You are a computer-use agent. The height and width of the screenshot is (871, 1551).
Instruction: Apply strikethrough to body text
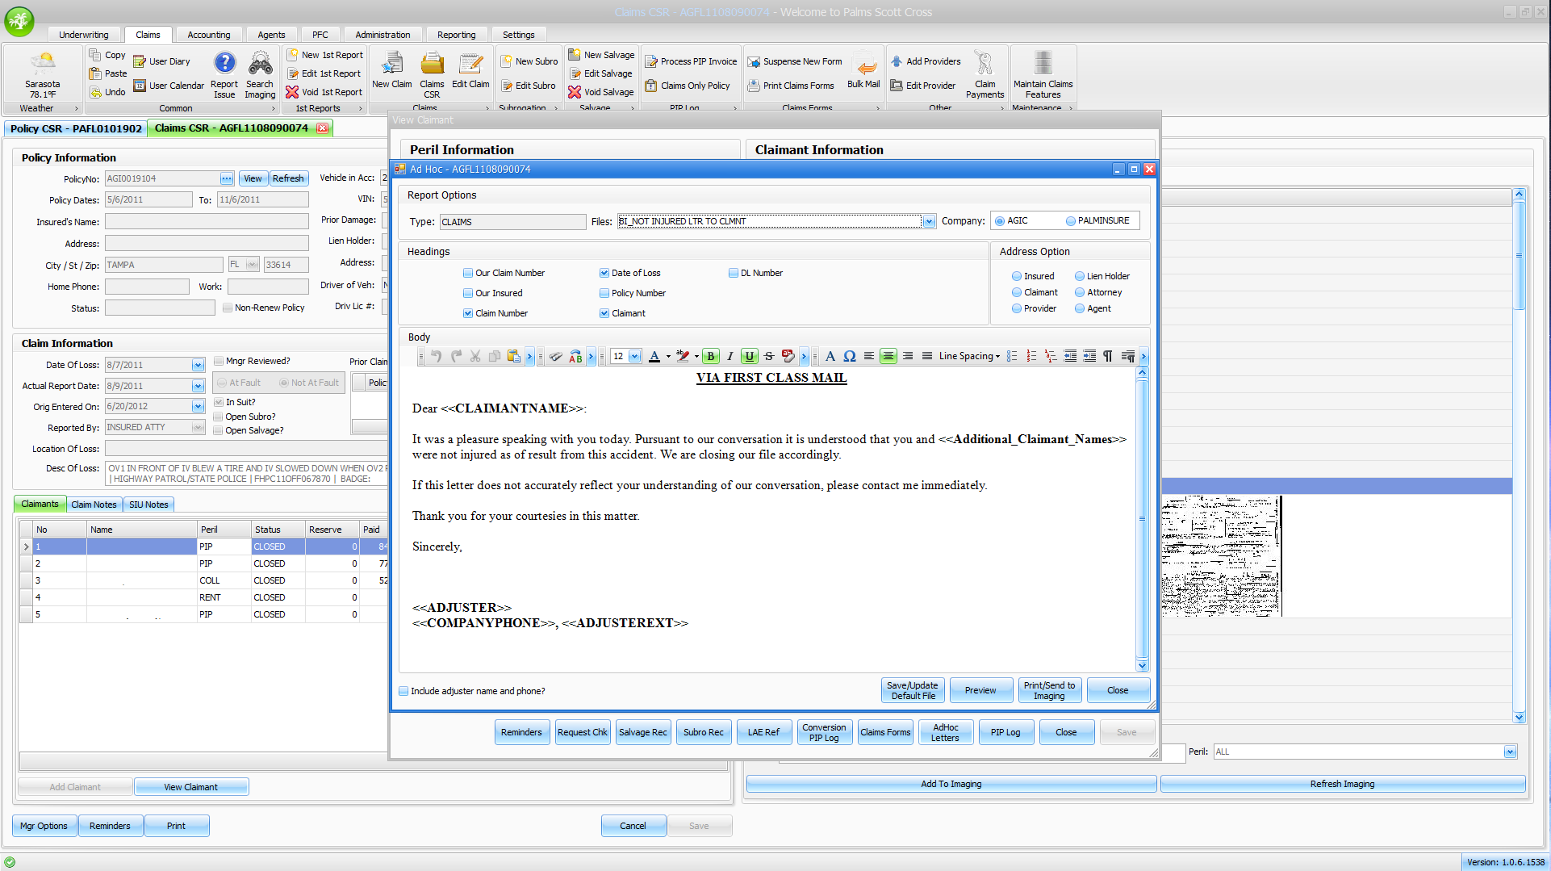pos(769,357)
